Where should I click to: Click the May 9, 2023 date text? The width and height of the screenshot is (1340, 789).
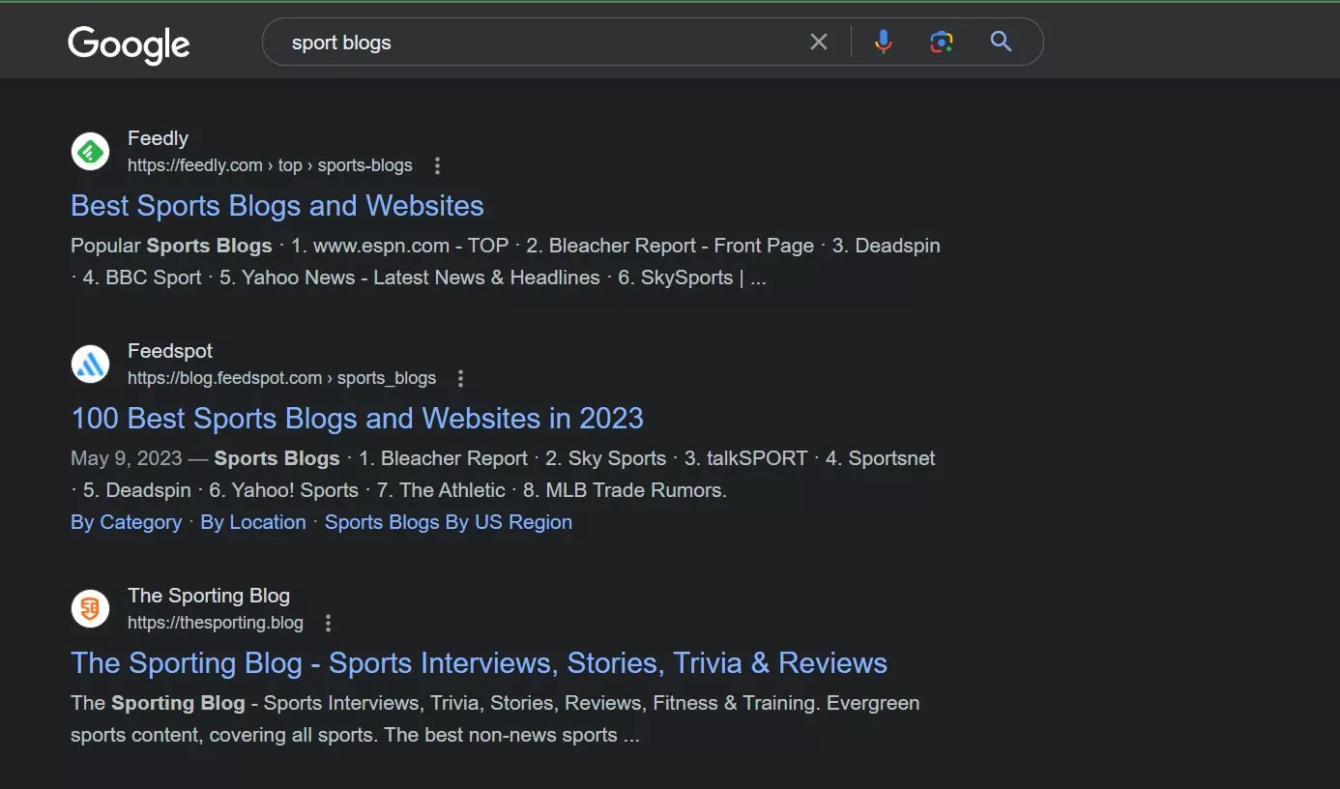pos(127,458)
